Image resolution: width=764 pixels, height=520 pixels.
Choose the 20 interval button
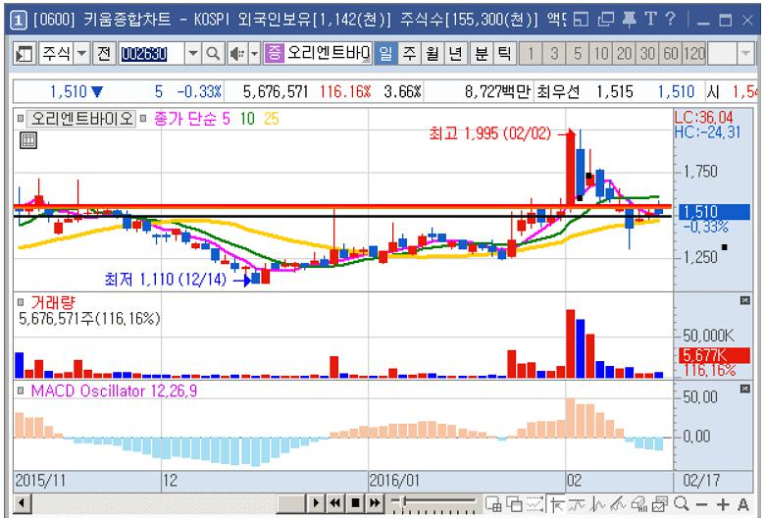[624, 53]
